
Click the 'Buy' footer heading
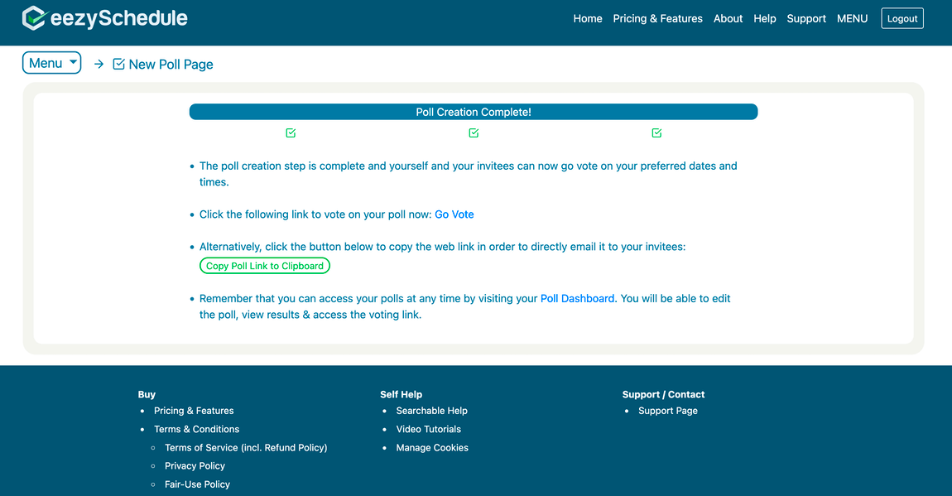click(x=147, y=395)
